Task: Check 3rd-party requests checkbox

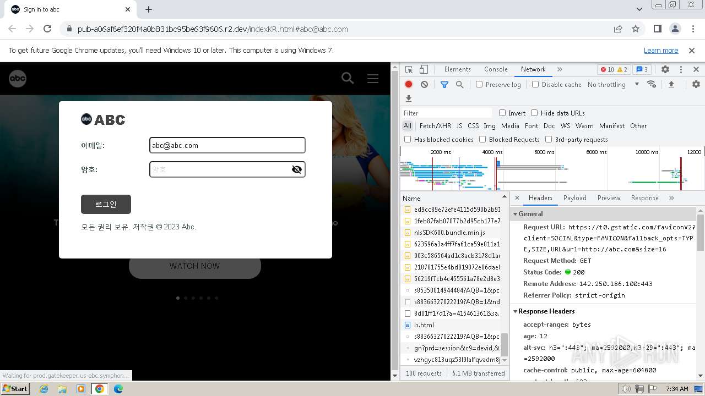Action: click(x=549, y=140)
